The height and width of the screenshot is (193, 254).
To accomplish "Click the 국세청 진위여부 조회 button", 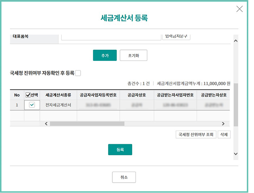I will [196, 135].
